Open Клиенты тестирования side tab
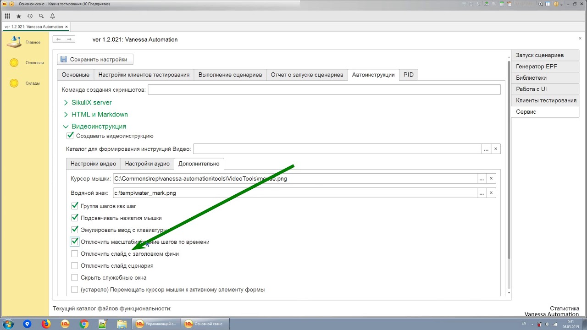 click(545, 100)
